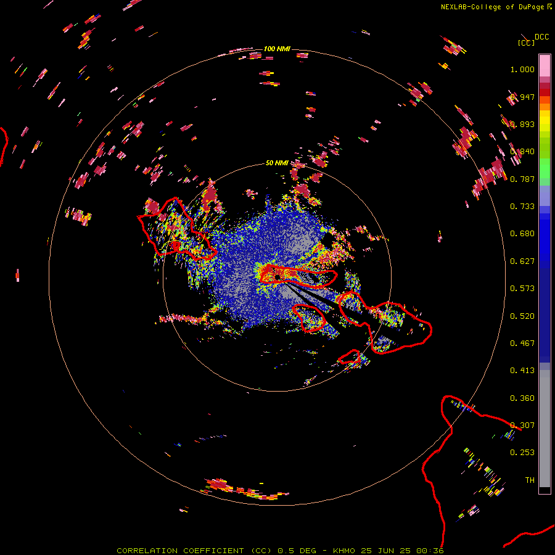Click the 1.000 scale value
Viewport: 555px width, 555px height.
pos(522,69)
